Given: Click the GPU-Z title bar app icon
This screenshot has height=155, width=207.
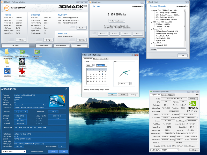Looking at the screenshot, I should (x=151, y=91).
